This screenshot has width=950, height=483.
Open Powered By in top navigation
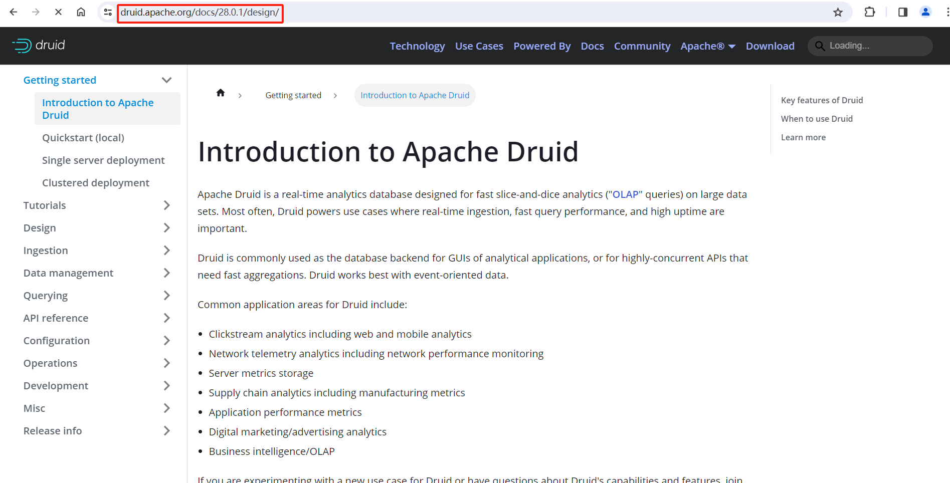point(542,46)
